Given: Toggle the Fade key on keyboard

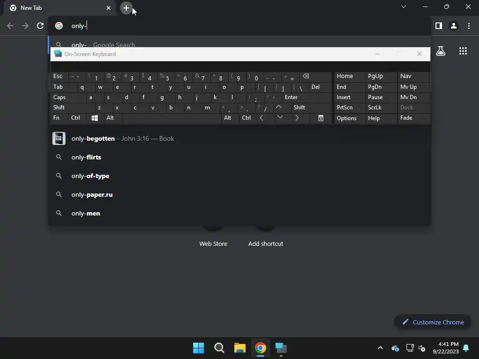Looking at the screenshot, I should tap(414, 118).
